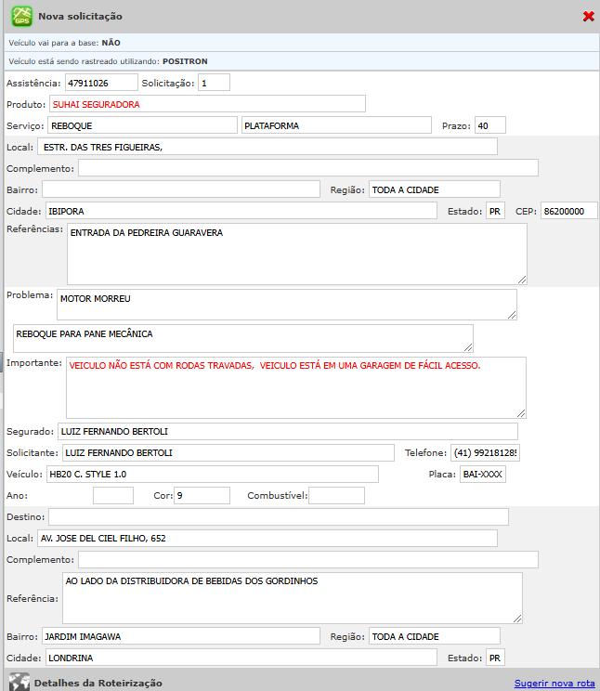Close the Nova solicitação dialog
600x691 pixels.
click(x=588, y=17)
